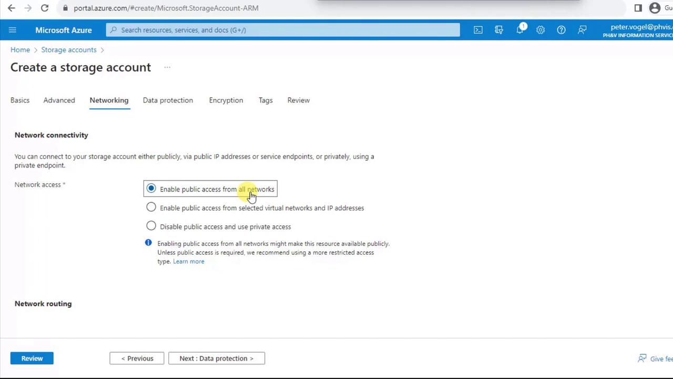Open portal Settings gear
673x379 pixels.
tap(541, 30)
